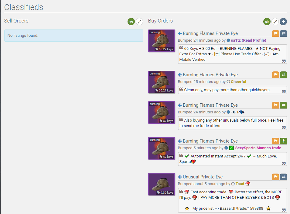Viewport: 290px width, 214px height.
Task: Add a new buy order
Action: tap(283, 22)
